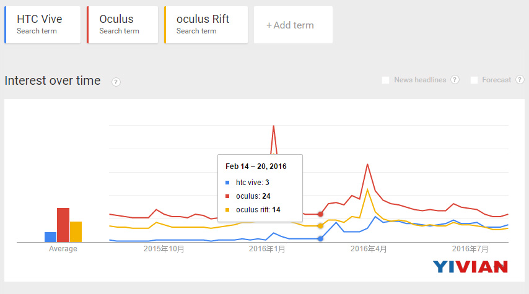
Task: Click red oculus legend square in tooltip
Action: pos(227,196)
